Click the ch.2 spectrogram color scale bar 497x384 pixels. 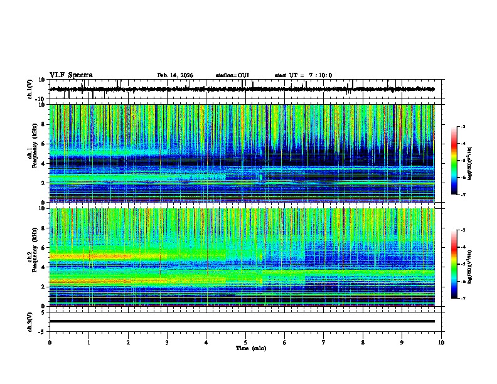454,264
